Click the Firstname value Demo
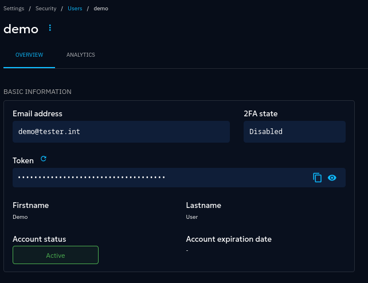Viewport: 368px width, 283px height. click(x=20, y=217)
